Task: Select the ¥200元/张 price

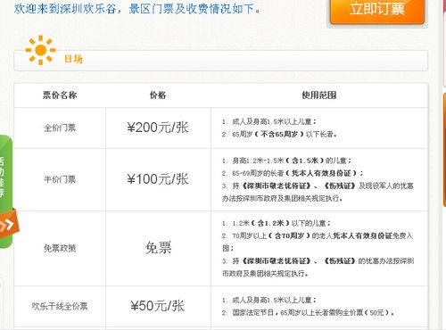Action: (x=158, y=128)
